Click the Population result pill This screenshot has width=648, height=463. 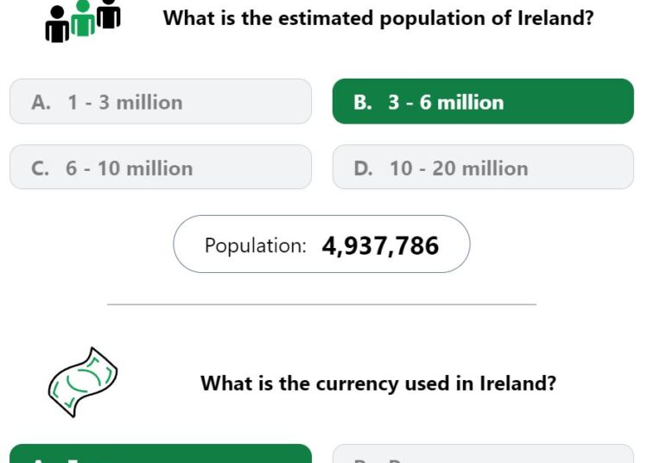point(321,244)
